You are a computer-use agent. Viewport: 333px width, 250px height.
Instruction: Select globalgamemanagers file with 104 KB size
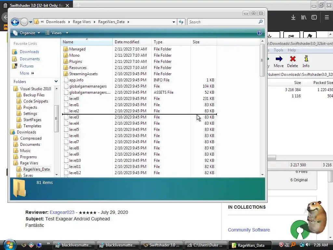pos(88,86)
